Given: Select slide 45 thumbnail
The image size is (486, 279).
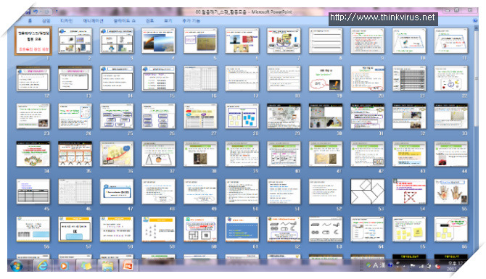Looking at the screenshot, I should pyautogui.click(x=33, y=192).
